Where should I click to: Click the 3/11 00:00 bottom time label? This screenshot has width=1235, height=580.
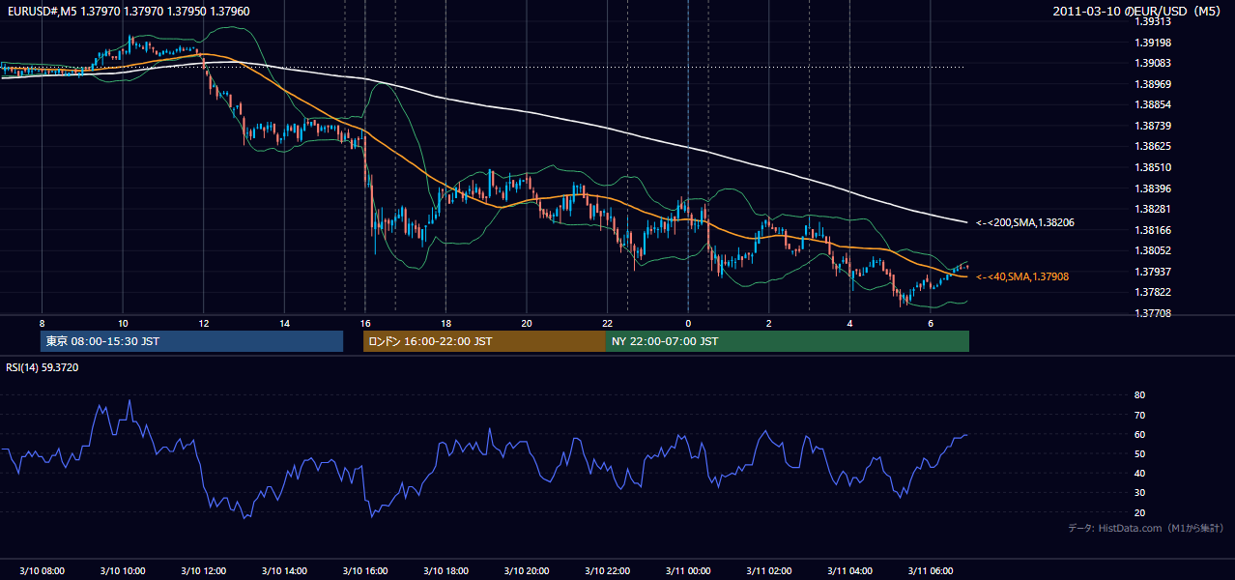(687, 571)
